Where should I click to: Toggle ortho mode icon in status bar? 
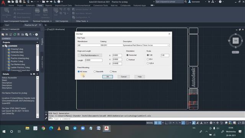coord(166,123)
